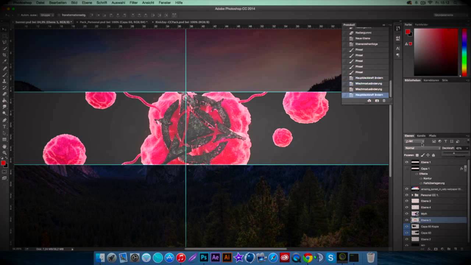Select the Eyedropper tool
Viewport: 471px width, 265px height.
(x=4, y=61)
